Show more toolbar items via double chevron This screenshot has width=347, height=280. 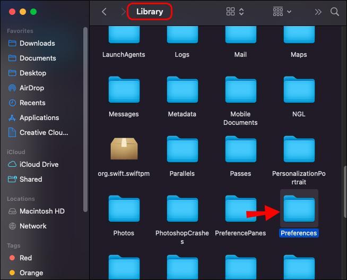point(318,12)
